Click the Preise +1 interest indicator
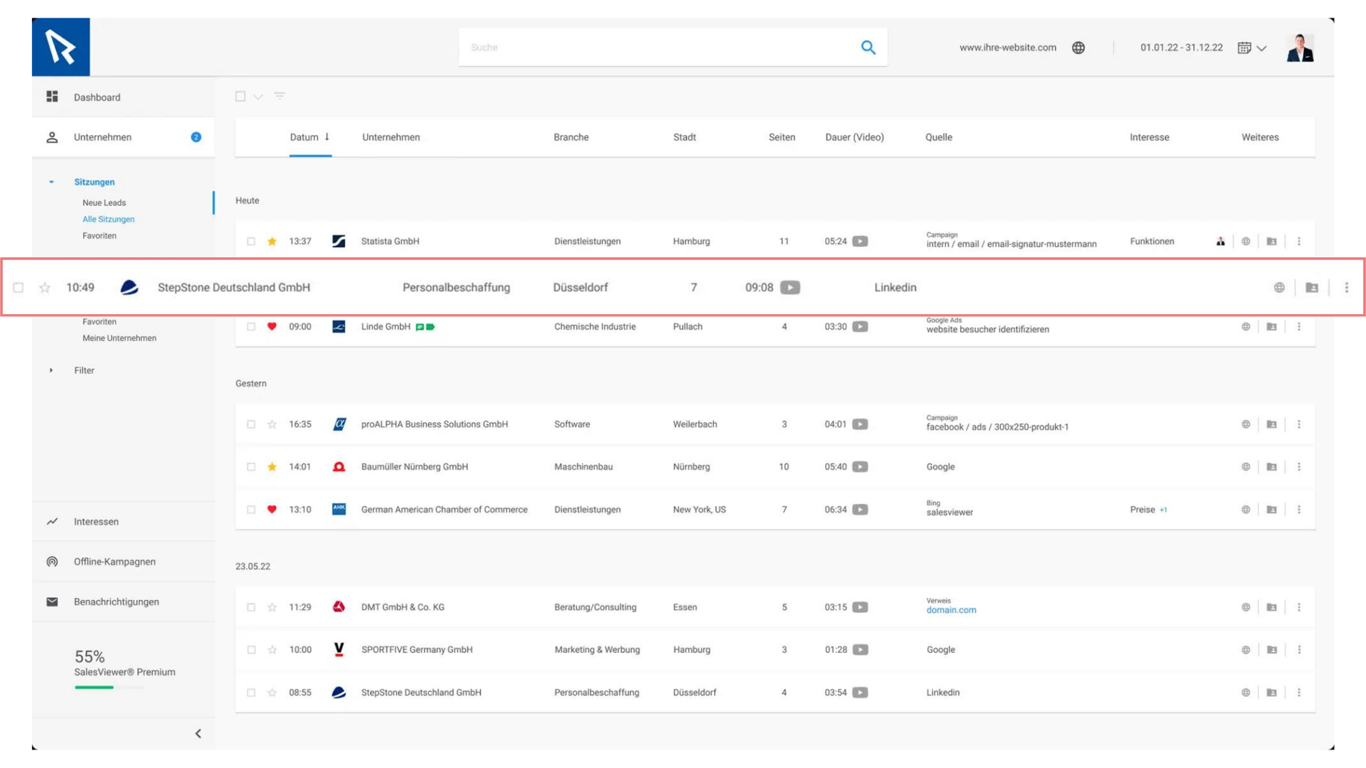Screen dimensions: 1366x768 click(x=1148, y=509)
